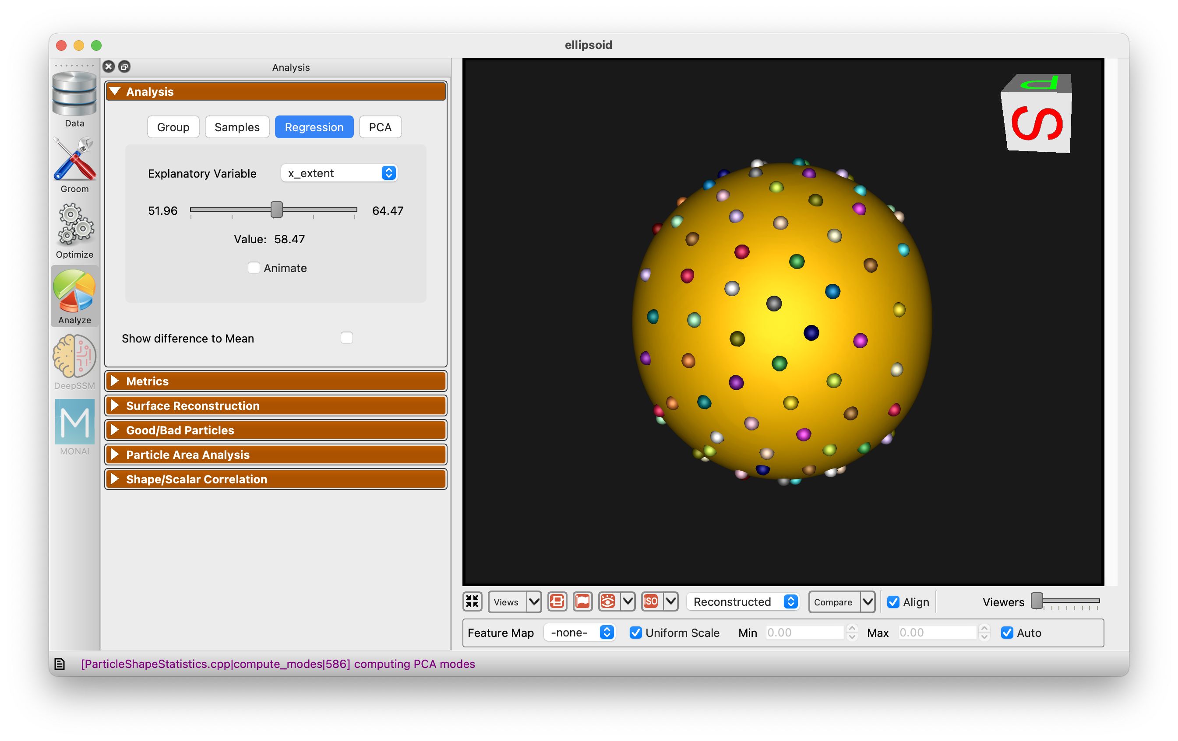The height and width of the screenshot is (741, 1178).
Task: Click the slider maximum label 64.47
Action: pyautogui.click(x=388, y=211)
